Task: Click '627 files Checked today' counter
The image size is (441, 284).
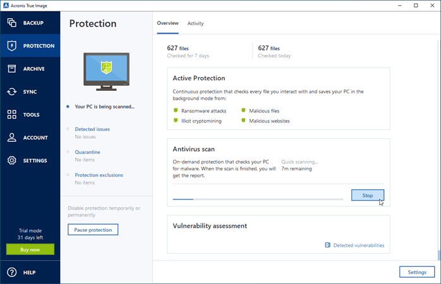Action: (274, 51)
